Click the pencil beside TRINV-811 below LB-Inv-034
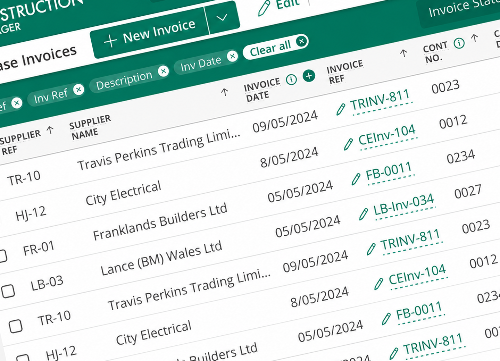The height and width of the screenshot is (361, 500). tap(371, 249)
